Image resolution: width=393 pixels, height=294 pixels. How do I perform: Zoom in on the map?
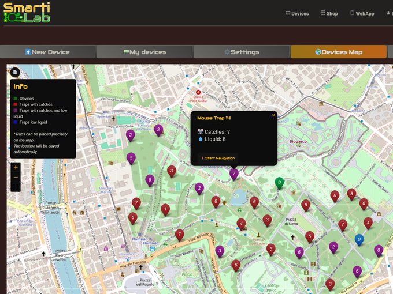(x=15, y=168)
